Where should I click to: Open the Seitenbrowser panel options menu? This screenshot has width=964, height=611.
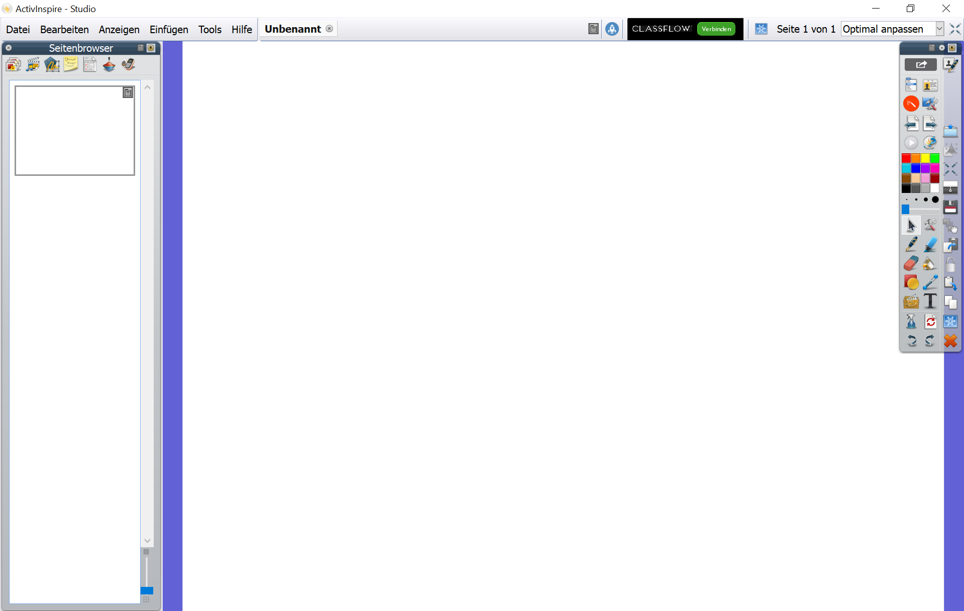tap(141, 48)
